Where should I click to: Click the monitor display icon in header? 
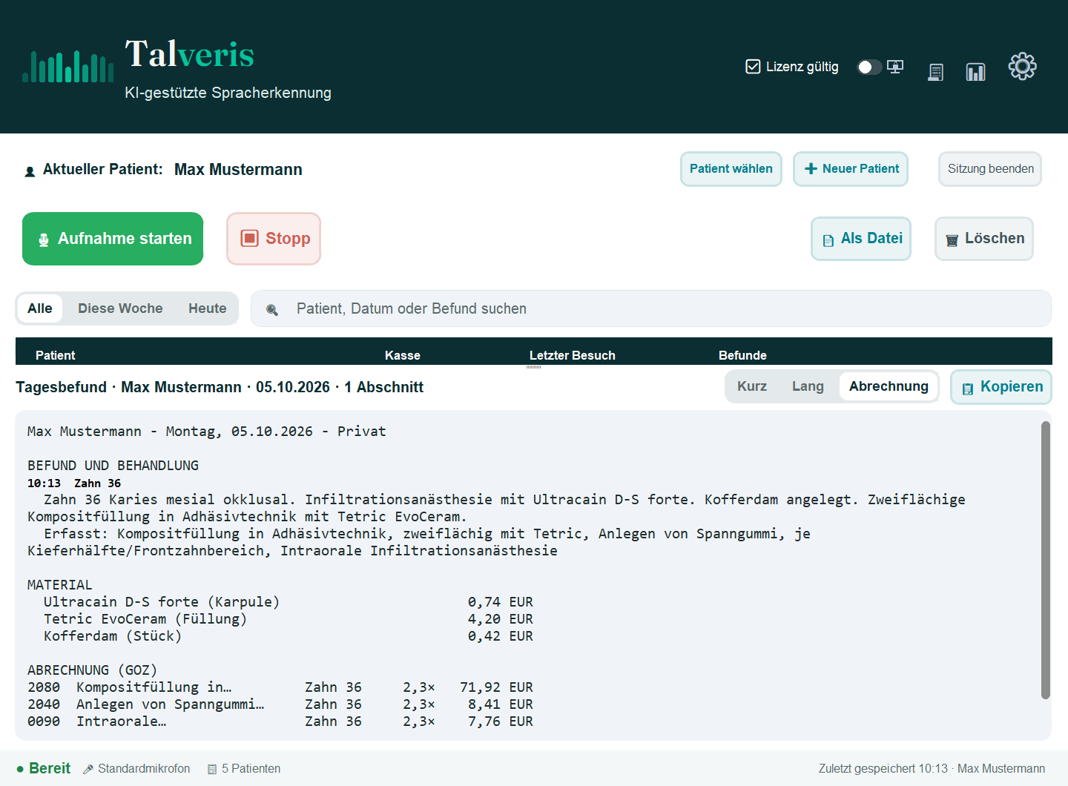pyautogui.click(x=895, y=67)
